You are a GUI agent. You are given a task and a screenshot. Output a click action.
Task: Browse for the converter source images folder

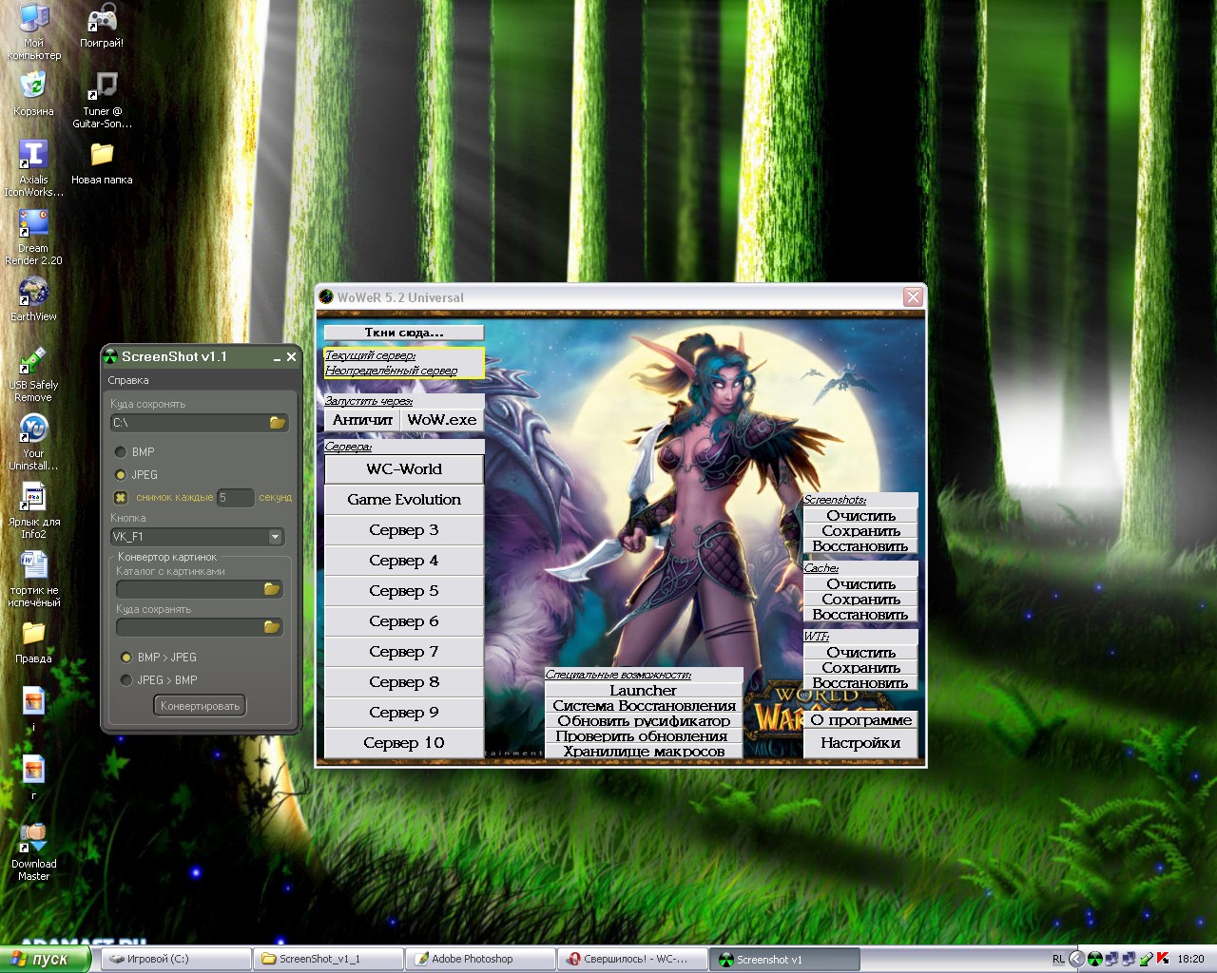pyautogui.click(x=271, y=590)
